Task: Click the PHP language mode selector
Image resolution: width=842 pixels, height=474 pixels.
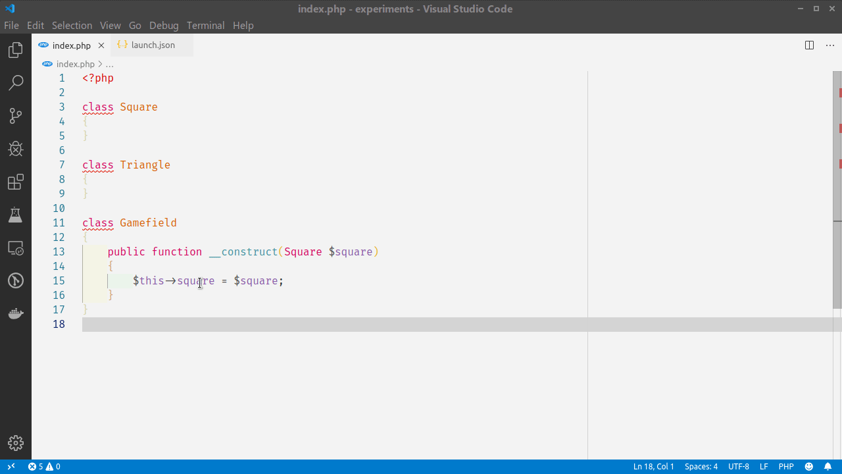Action: [786, 466]
